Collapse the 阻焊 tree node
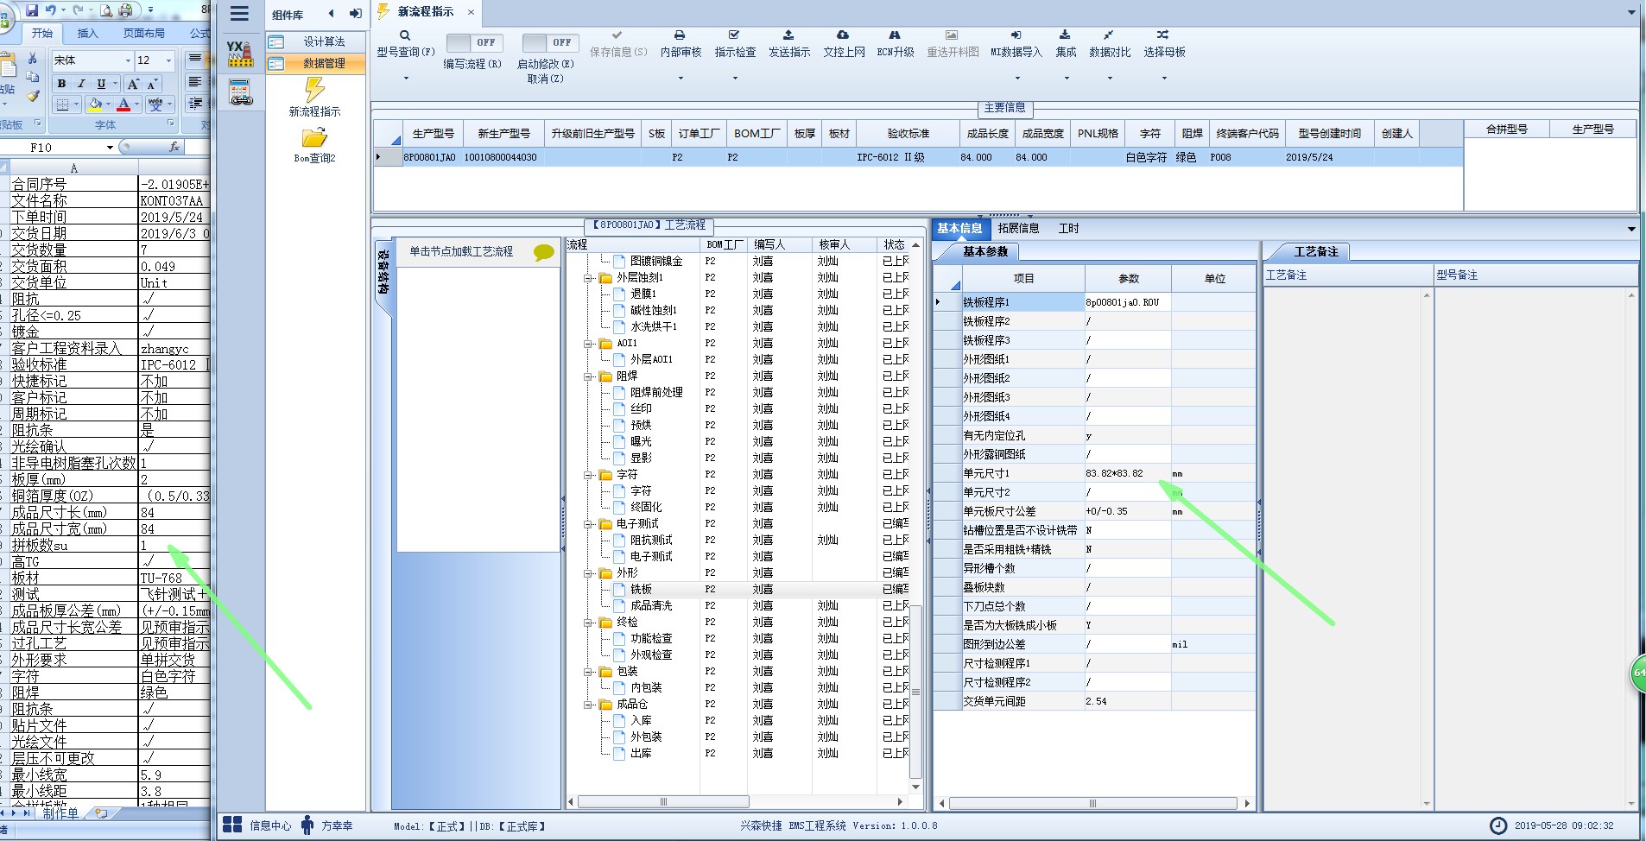The width and height of the screenshot is (1646, 841). tap(587, 376)
